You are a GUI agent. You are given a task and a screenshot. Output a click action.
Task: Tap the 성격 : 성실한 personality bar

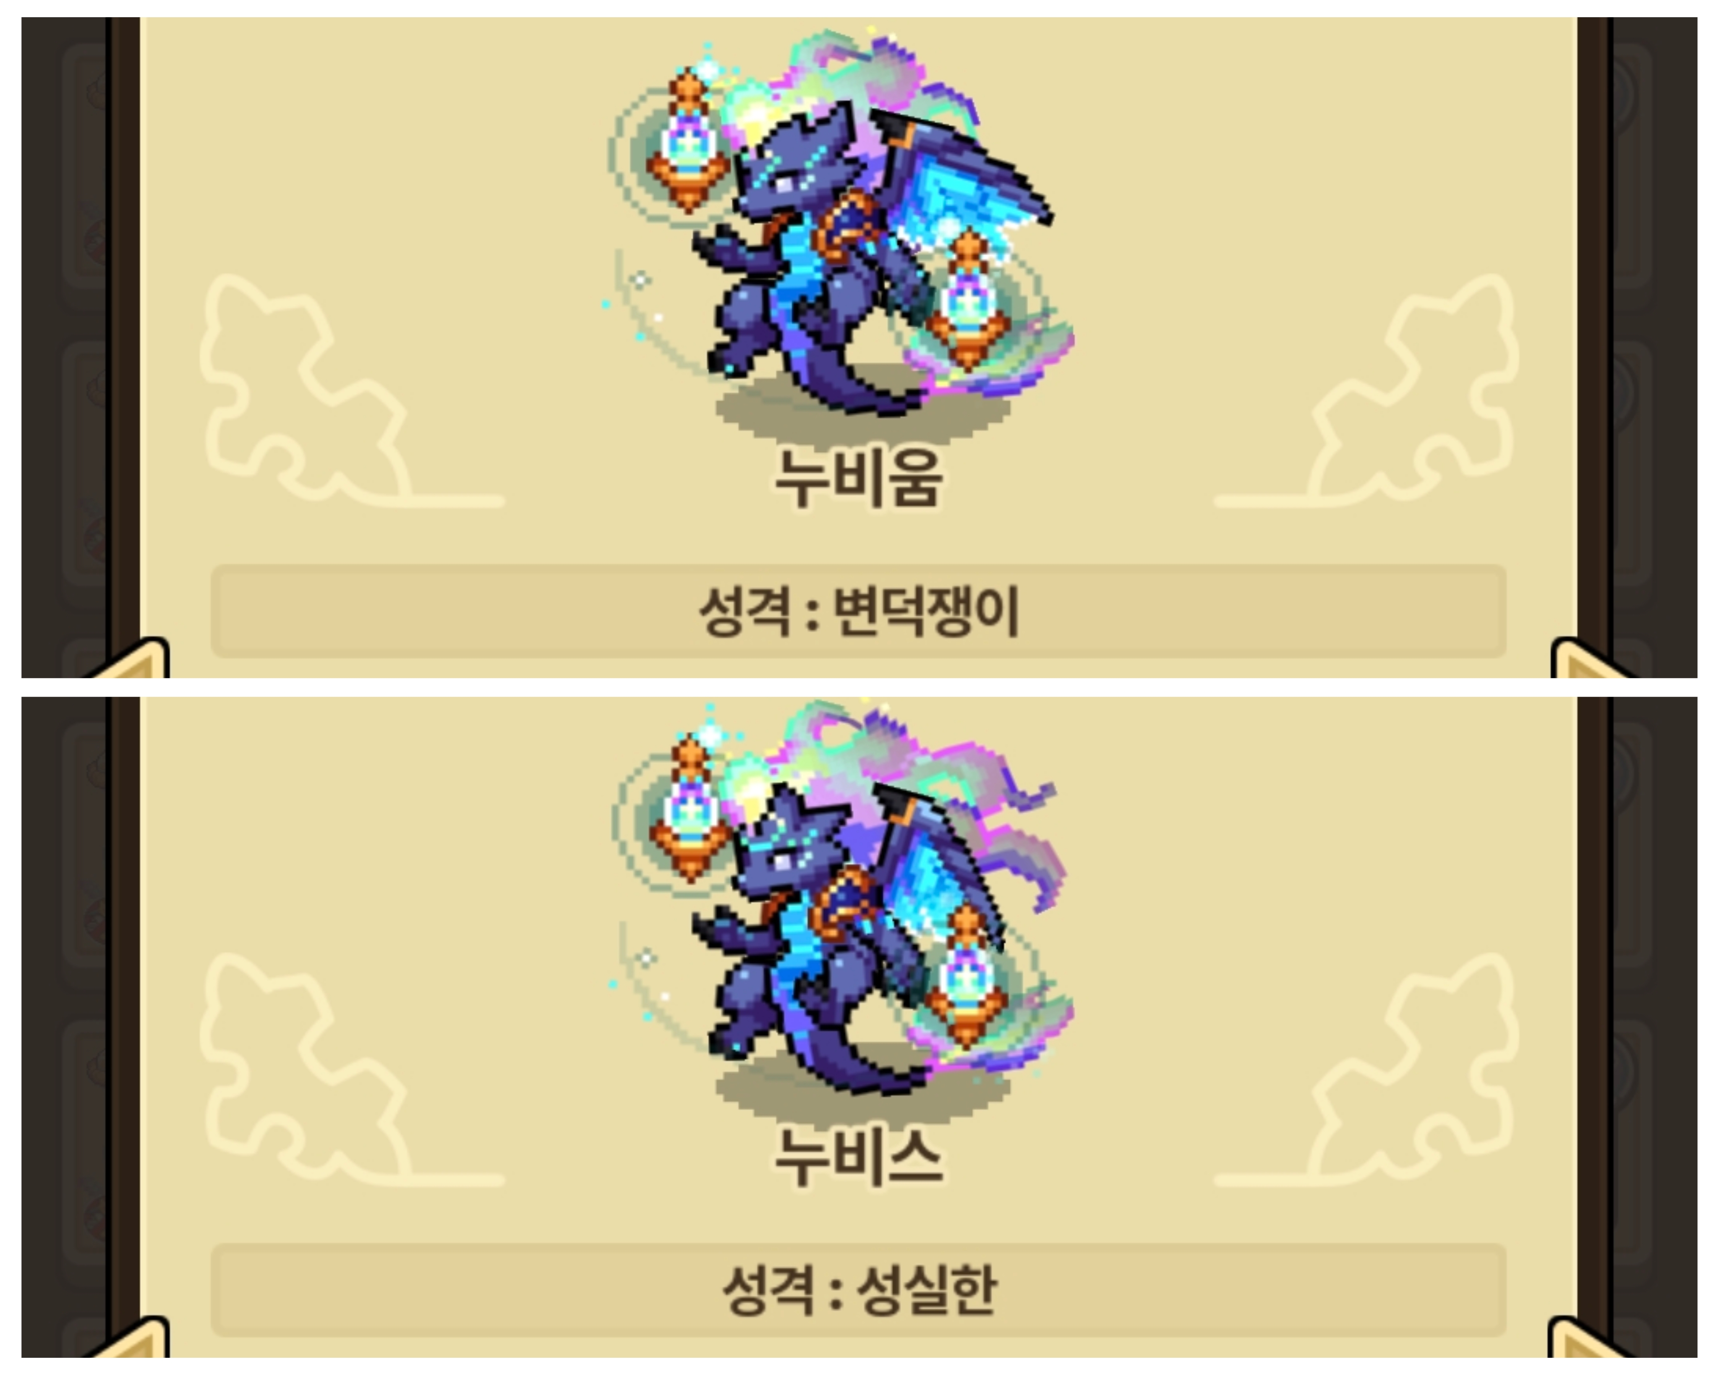[x=859, y=1291]
